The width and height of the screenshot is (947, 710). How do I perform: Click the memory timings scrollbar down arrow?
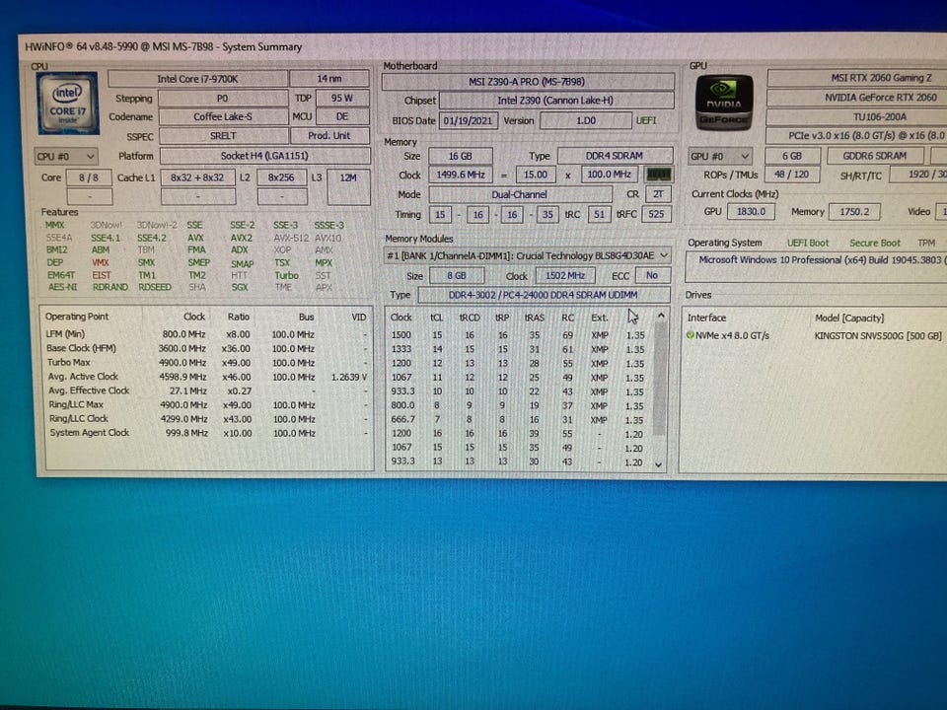click(659, 464)
